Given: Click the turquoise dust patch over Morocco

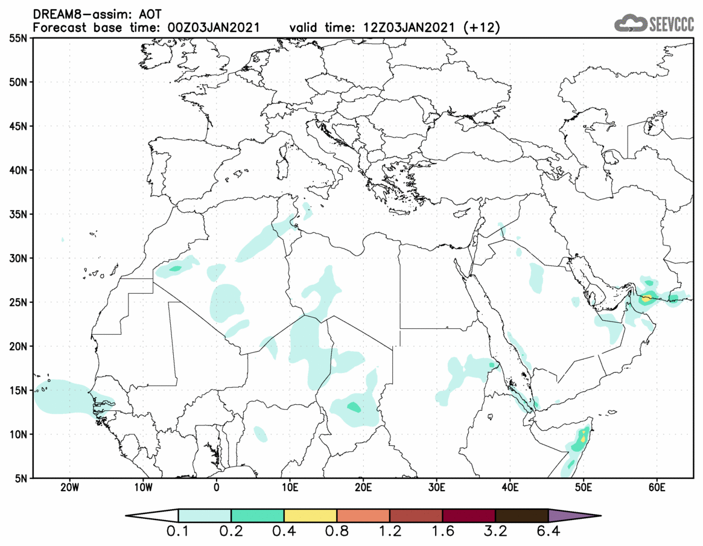Looking at the screenshot, I should pos(176,268).
